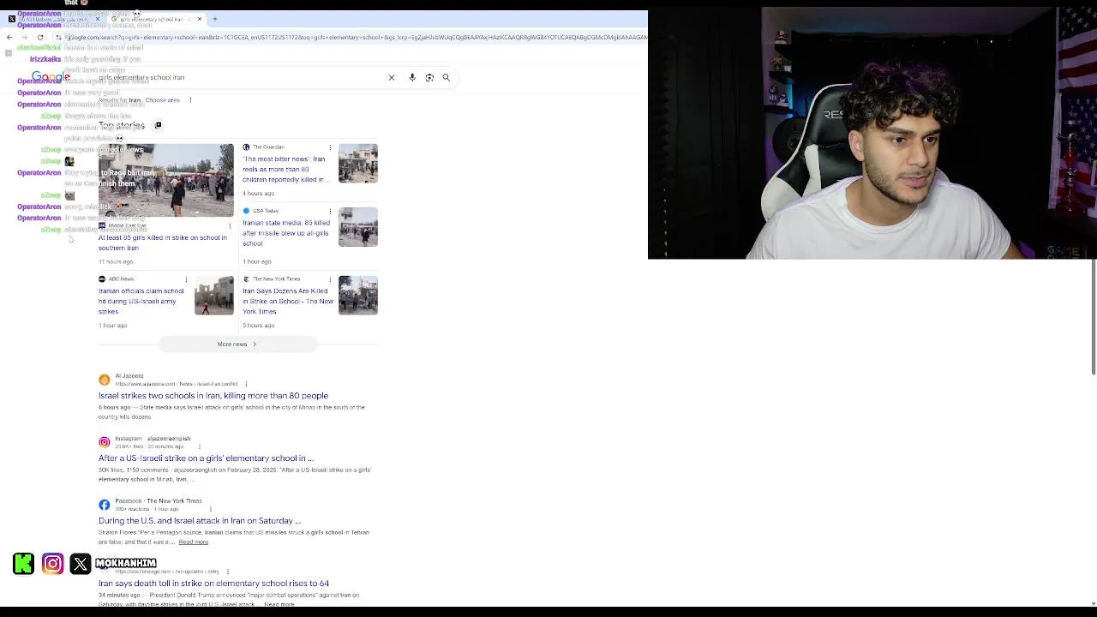This screenshot has height=617, width=1097.
Task: Click the ABC News story thumbnail
Action: pyautogui.click(x=214, y=296)
